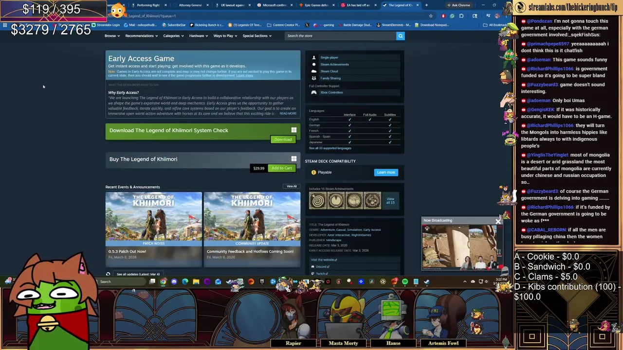623x350 pixels.
Task: Click the Single-player person icon
Action: click(x=313, y=57)
